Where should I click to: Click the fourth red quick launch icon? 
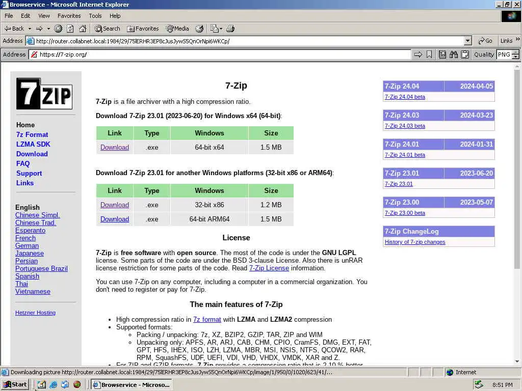pyautogui.click(x=77, y=385)
